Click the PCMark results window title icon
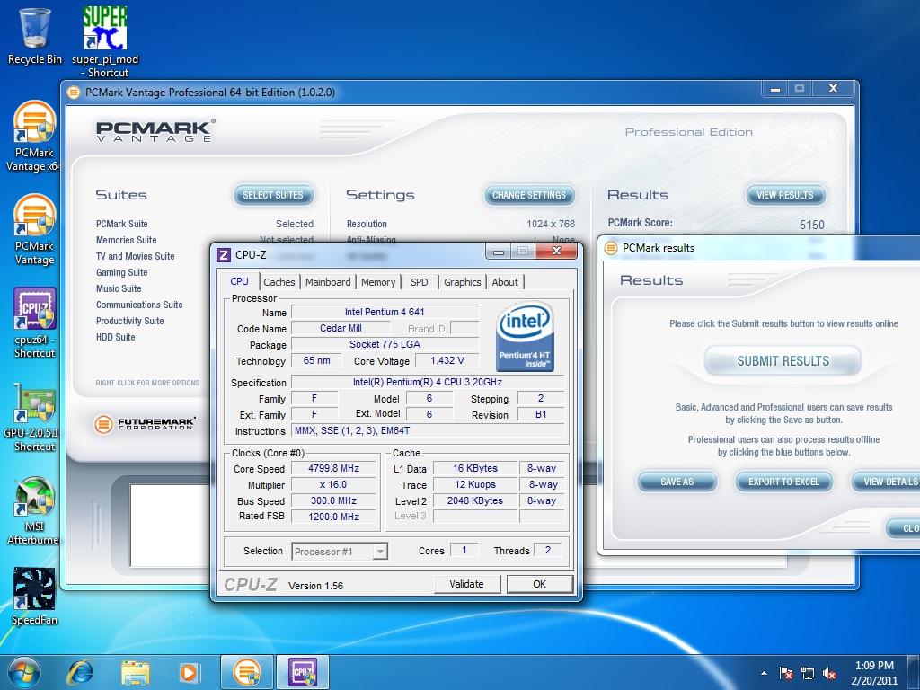 pos(611,248)
